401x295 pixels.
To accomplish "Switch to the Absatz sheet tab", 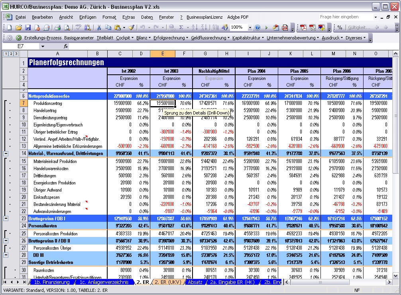I will [x=195, y=282].
